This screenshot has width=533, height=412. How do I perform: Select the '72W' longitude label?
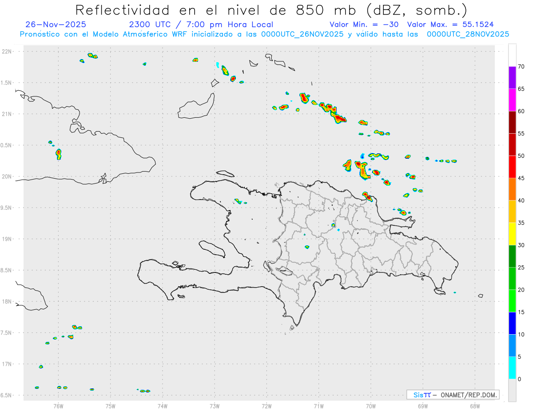267,406
